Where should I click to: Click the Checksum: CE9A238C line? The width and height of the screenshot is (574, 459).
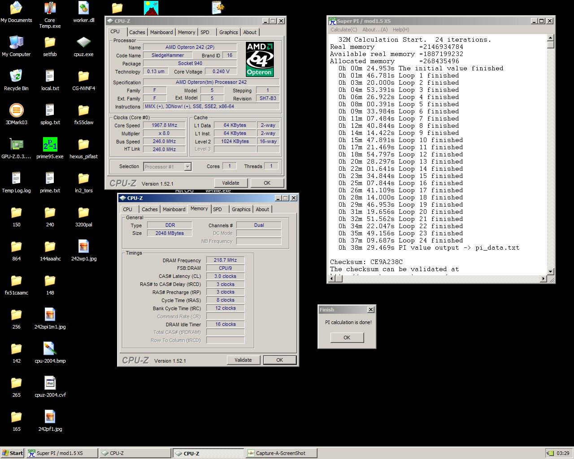[x=366, y=262]
